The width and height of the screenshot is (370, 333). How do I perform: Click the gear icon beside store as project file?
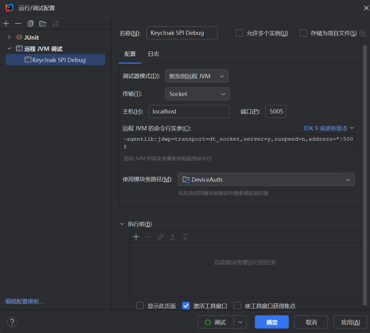tap(362, 33)
